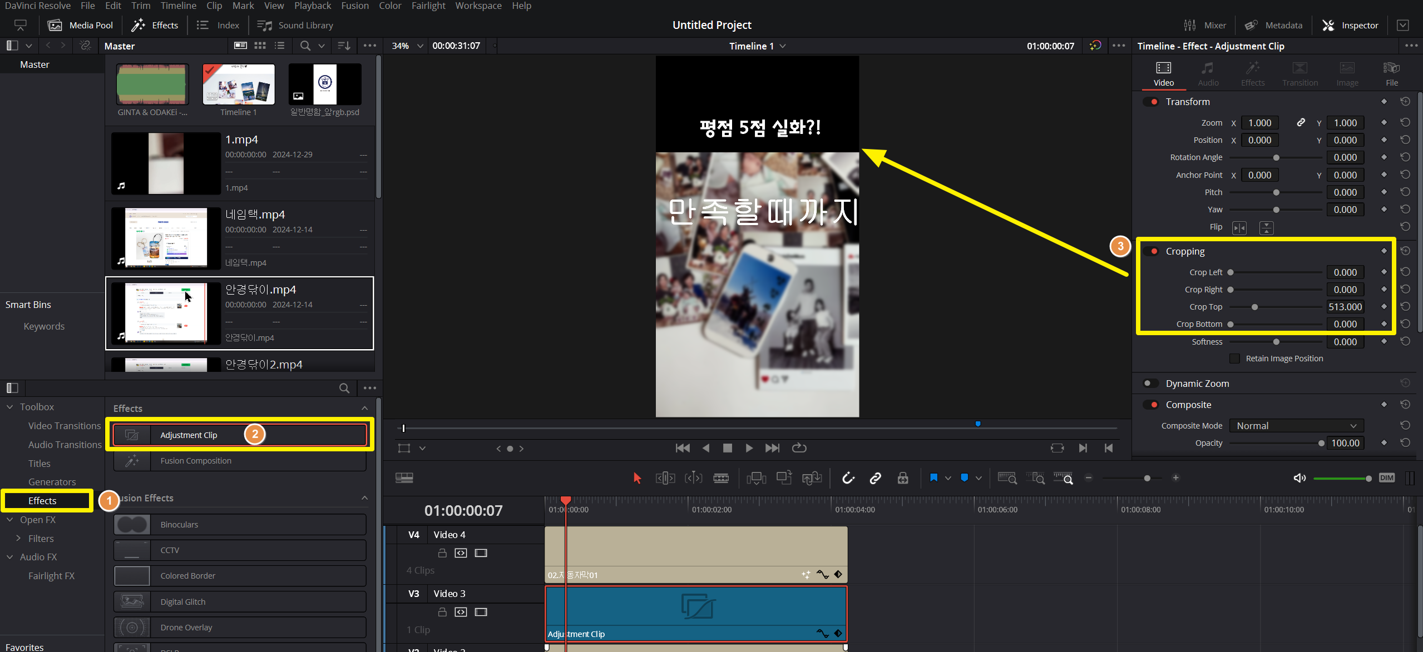
Task: Select Video Transitions in Toolbox
Action: point(65,426)
